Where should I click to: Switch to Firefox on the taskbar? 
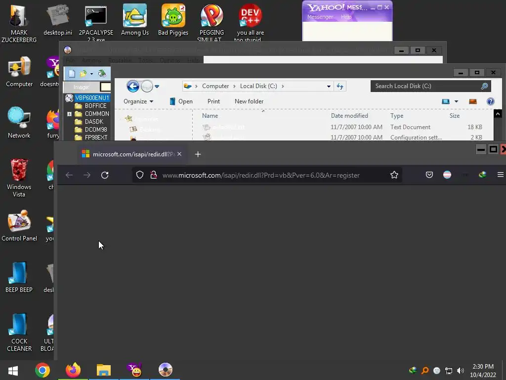click(x=73, y=370)
